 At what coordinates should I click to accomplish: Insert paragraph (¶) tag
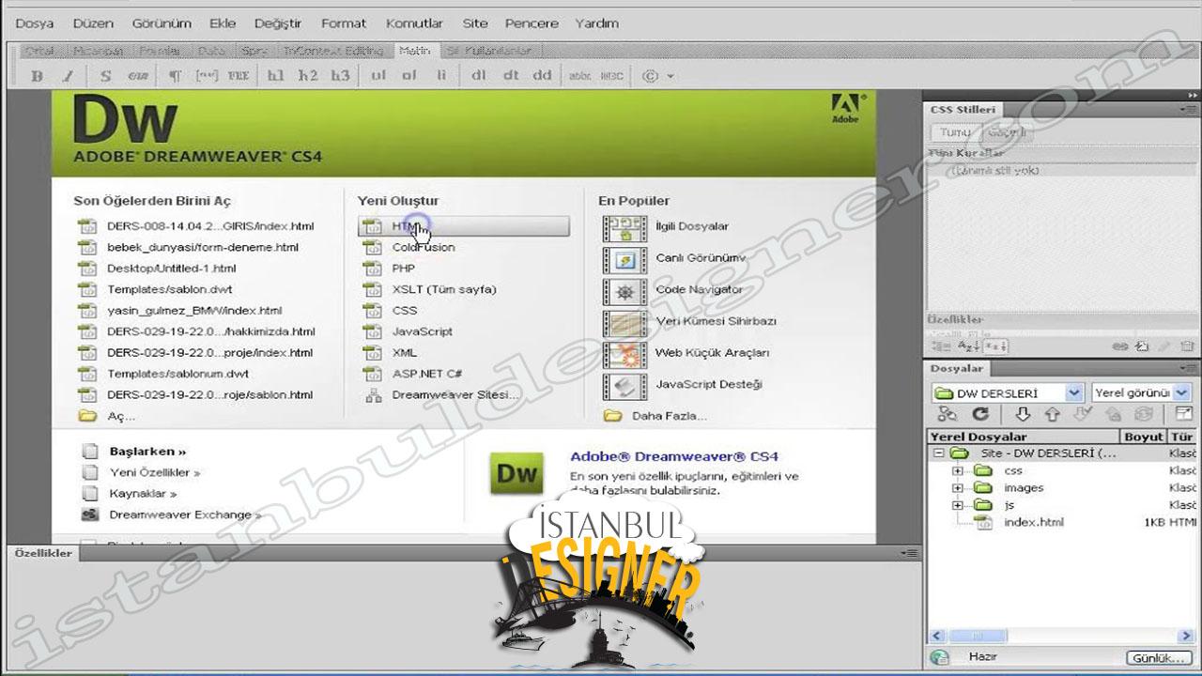pos(175,77)
